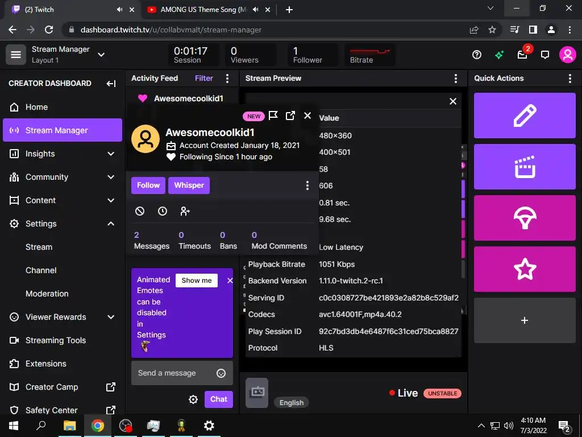Viewport: 582px width, 437px height.
Task: Open the Help question mark icon
Action: (477, 55)
